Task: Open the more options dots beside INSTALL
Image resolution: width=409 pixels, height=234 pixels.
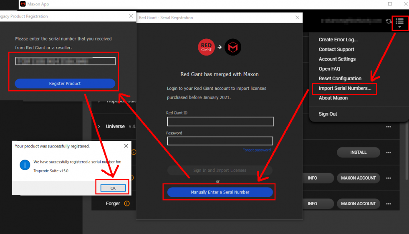Action: 389,152
